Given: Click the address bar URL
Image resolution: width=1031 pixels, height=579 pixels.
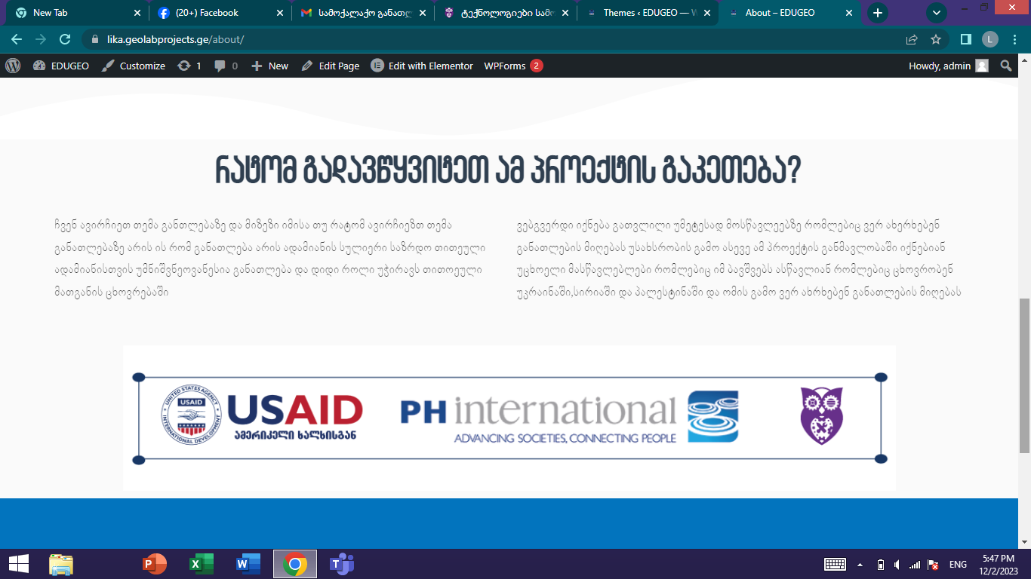Looking at the screenshot, I should (176, 39).
